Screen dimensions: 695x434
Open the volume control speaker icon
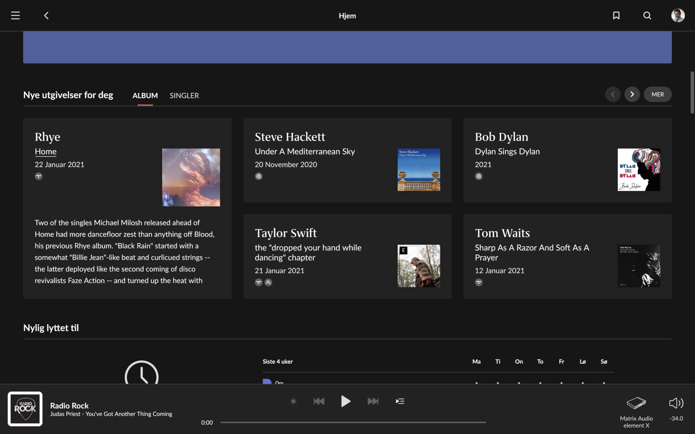point(676,403)
